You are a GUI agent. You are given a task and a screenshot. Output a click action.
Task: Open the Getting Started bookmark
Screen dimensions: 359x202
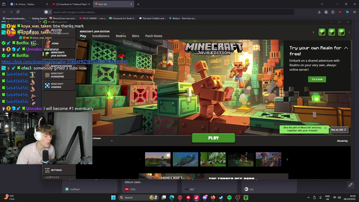click(38, 19)
